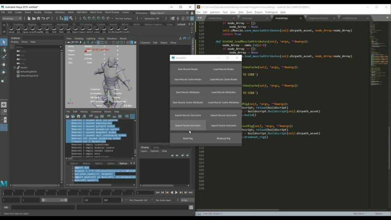Open the Outliner search filter dropdown arrow
The image size is (391, 220).
pyautogui.click(x=61, y=47)
